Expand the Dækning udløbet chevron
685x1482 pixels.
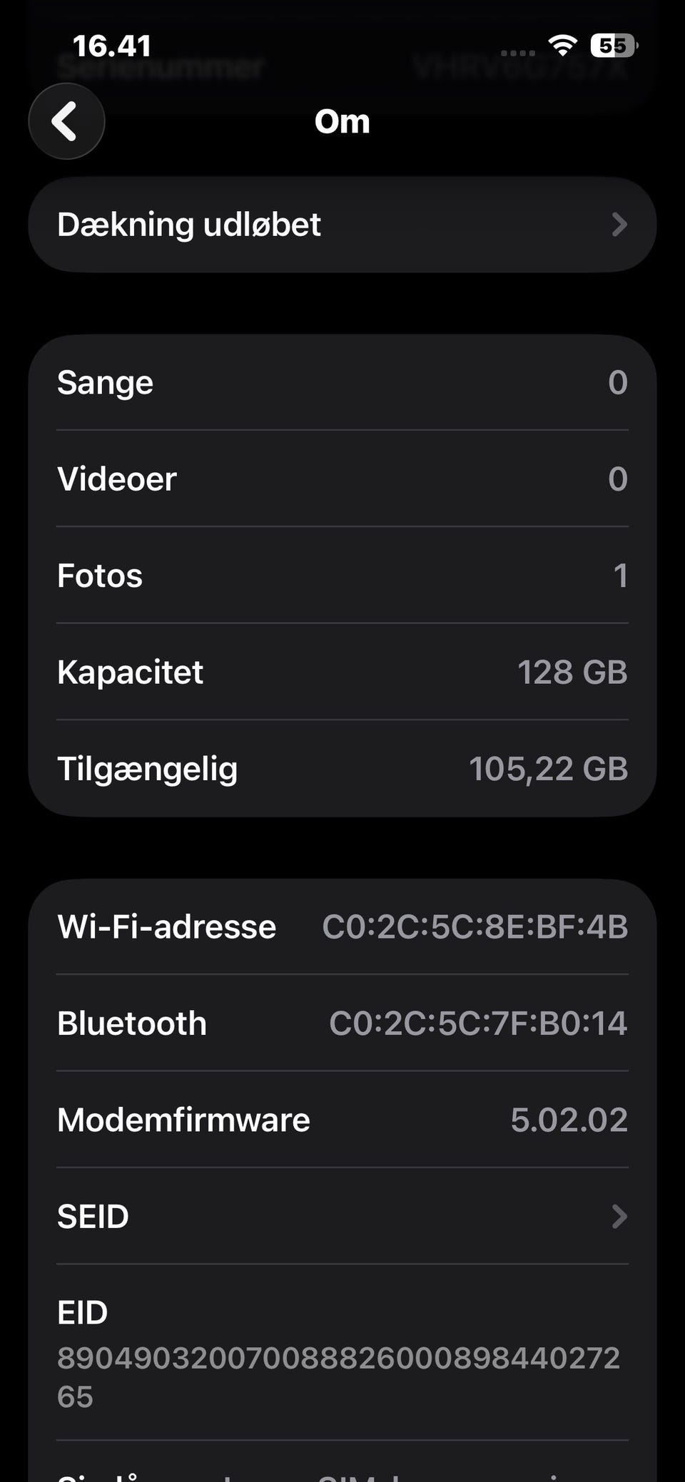click(x=619, y=225)
